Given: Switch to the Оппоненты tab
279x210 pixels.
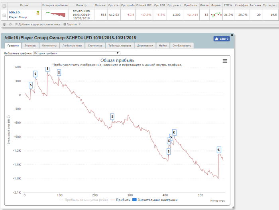Looking at the screenshot, I should point(49,46).
